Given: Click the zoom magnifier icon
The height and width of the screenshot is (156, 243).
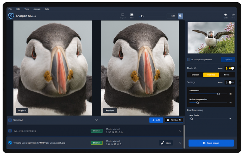Looking at the screenshot, I should pos(181,16).
